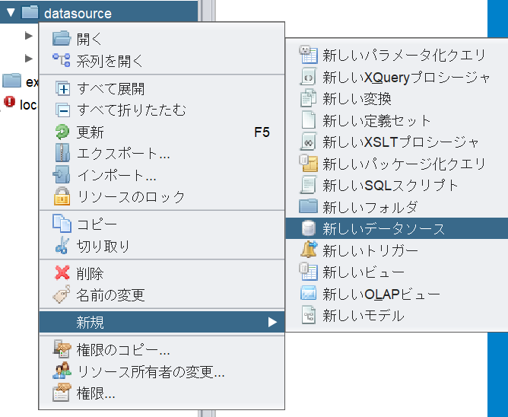
Task: Click the folder icon for 新しいフォルダ
Action: click(x=308, y=206)
